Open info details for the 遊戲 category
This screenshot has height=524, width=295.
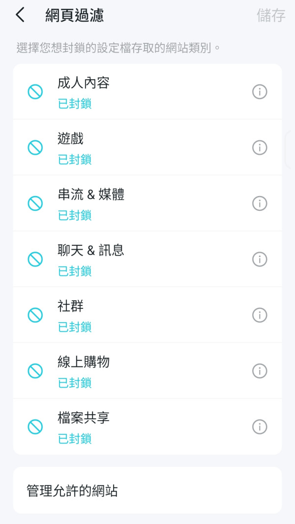[x=260, y=147]
